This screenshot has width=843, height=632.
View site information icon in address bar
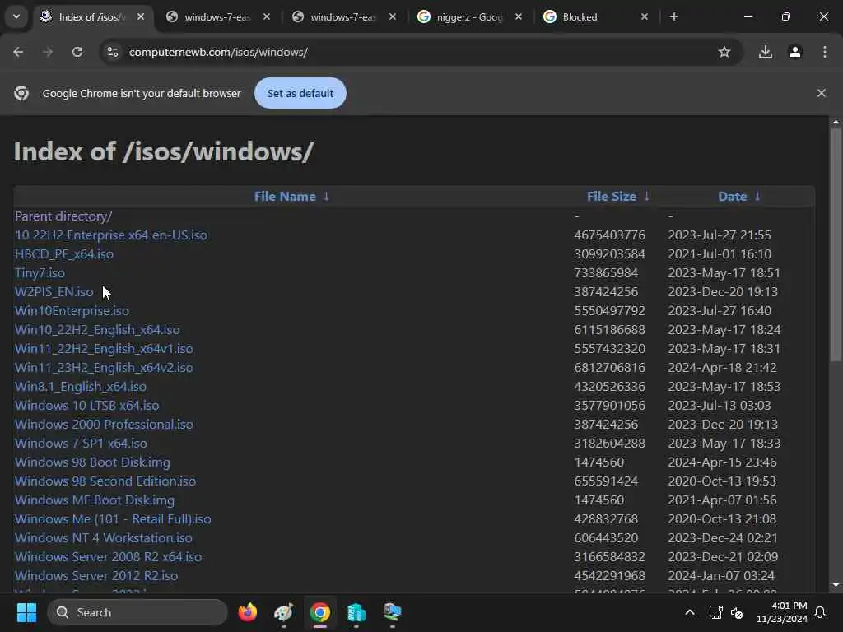point(112,52)
